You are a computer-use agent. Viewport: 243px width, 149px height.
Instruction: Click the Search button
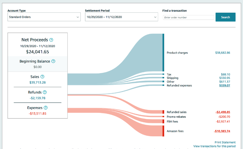[x=225, y=17]
